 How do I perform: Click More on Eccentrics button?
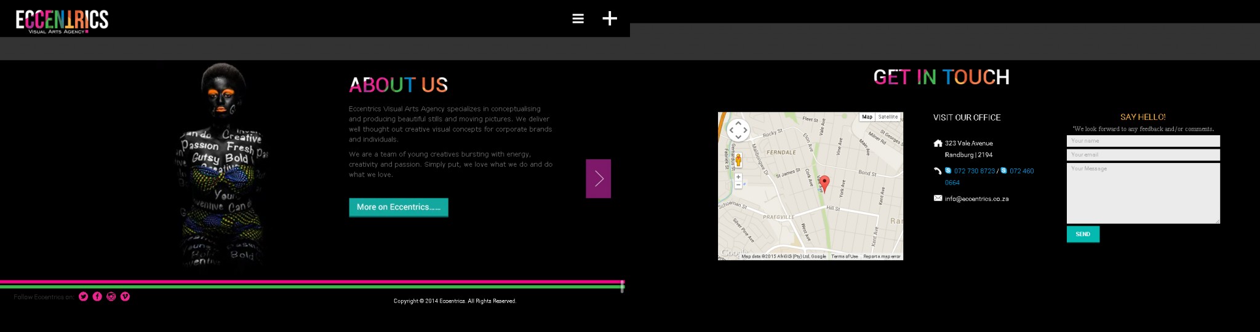pyautogui.click(x=398, y=207)
